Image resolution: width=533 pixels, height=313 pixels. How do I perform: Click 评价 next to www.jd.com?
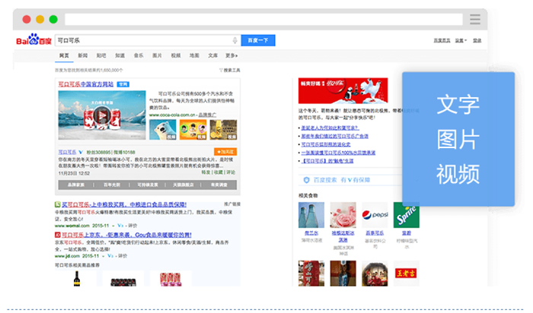123,256
